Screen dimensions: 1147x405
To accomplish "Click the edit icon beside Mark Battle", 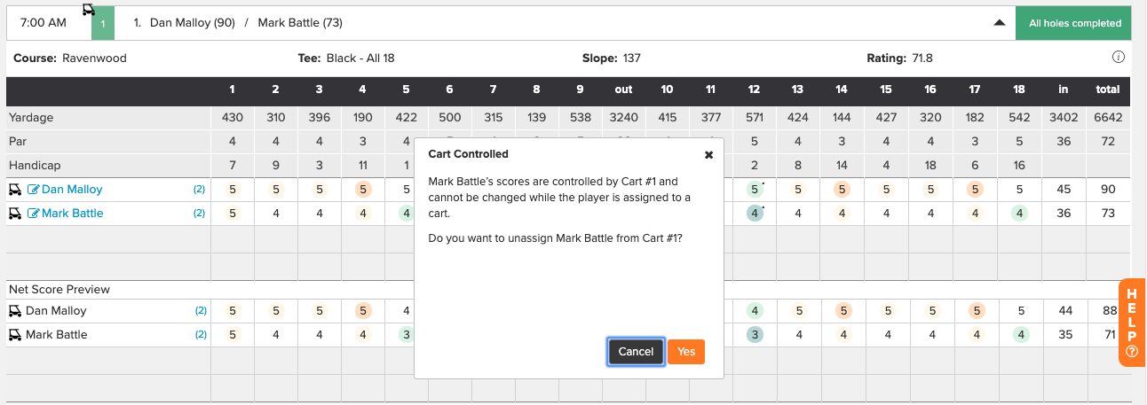I will [34, 214].
